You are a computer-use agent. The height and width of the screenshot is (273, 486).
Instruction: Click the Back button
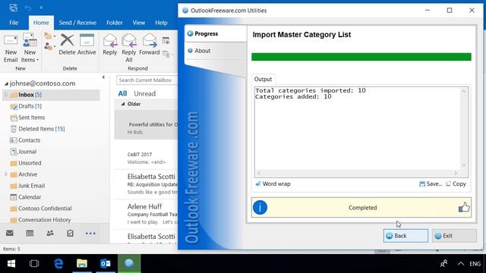(x=406, y=236)
